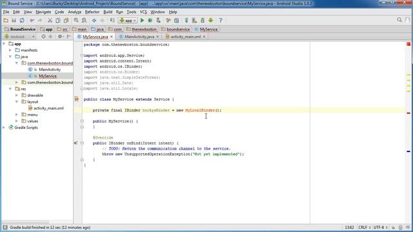The height and width of the screenshot is (232, 413).
Task: Click the red error indicator square above the right margin
Action: click(408, 44)
